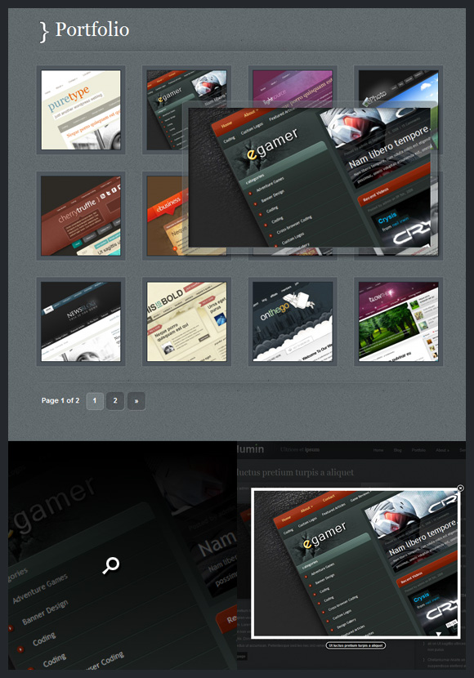This screenshot has width=474, height=678.
Task: Click the Portfolio page heading
Action: click(x=92, y=29)
